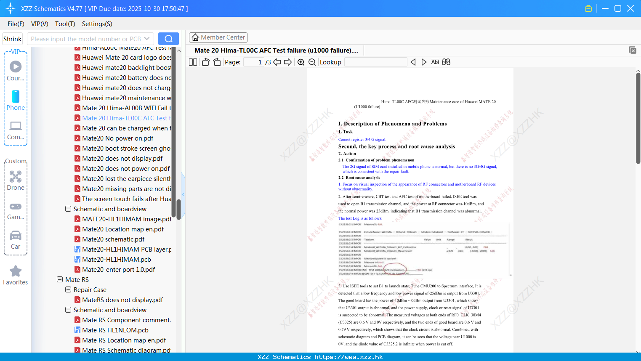Click the page number field
Screen dimensions: 641x361
254,62
